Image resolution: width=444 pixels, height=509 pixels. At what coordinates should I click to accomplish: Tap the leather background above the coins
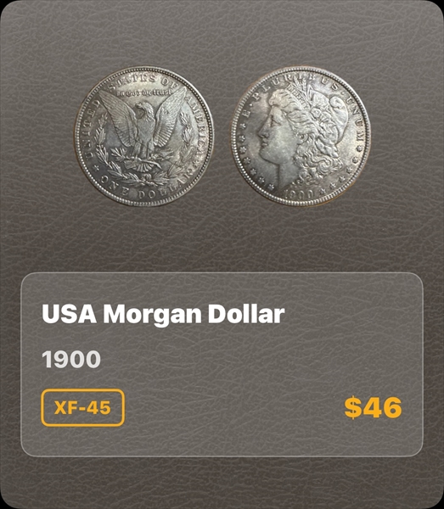coord(222,32)
